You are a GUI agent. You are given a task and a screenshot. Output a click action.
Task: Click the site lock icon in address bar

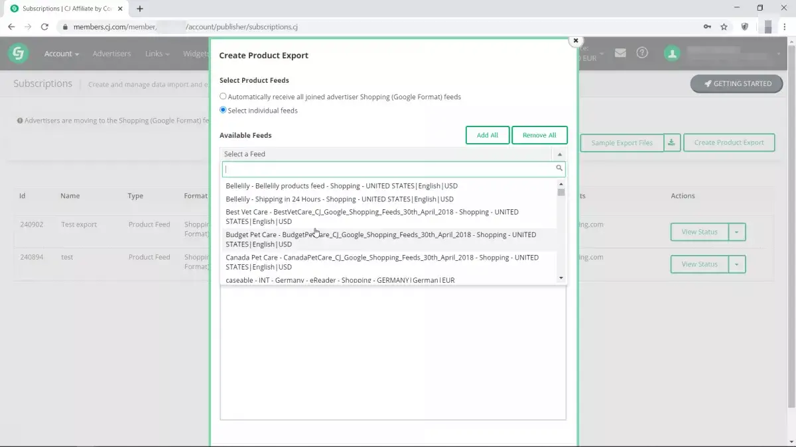pos(65,27)
